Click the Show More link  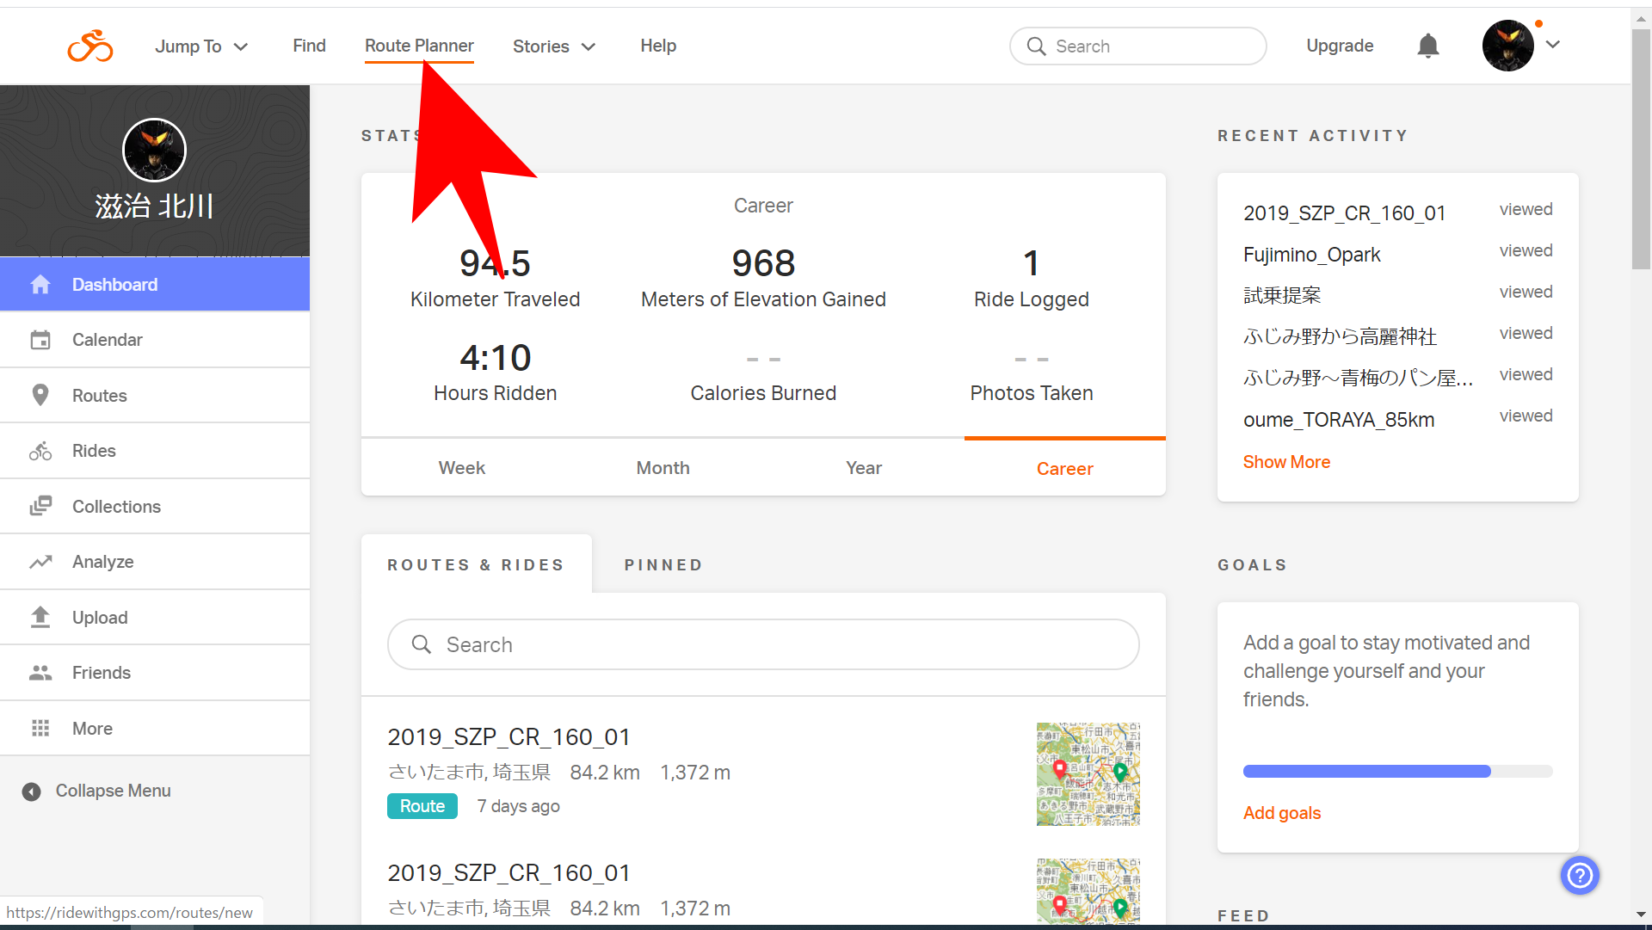click(x=1286, y=462)
